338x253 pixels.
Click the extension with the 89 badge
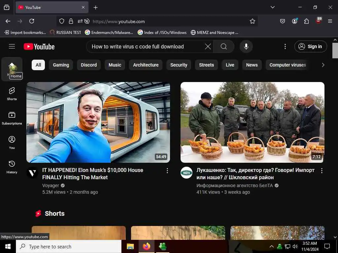click(319, 21)
